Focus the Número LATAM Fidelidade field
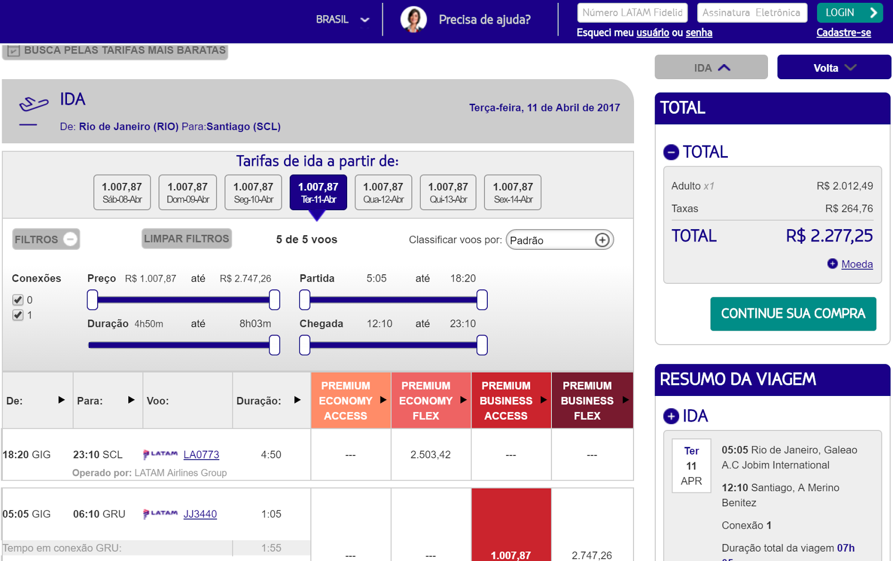The image size is (893, 561). point(632,12)
